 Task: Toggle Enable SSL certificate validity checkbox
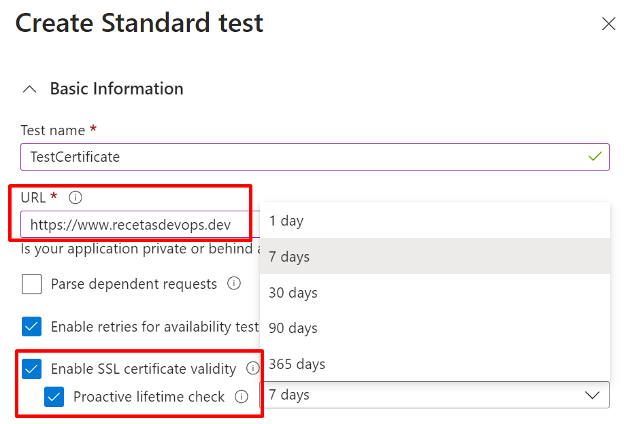32,369
